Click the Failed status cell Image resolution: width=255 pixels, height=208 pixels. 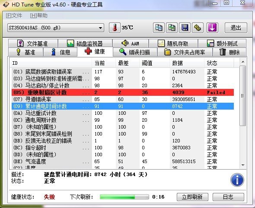pos(216,92)
